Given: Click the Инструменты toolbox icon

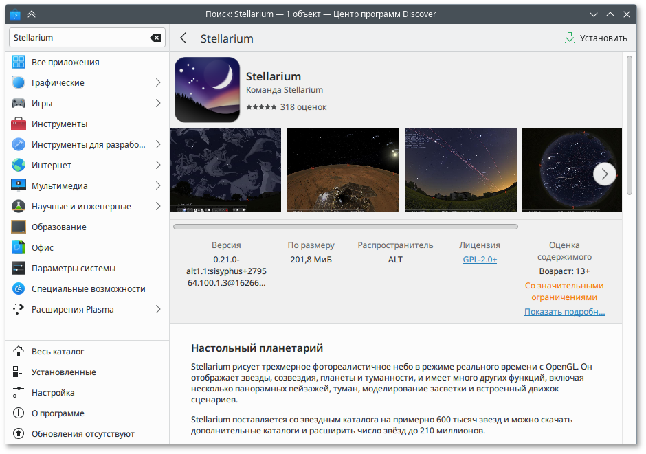Looking at the screenshot, I should click(19, 124).
